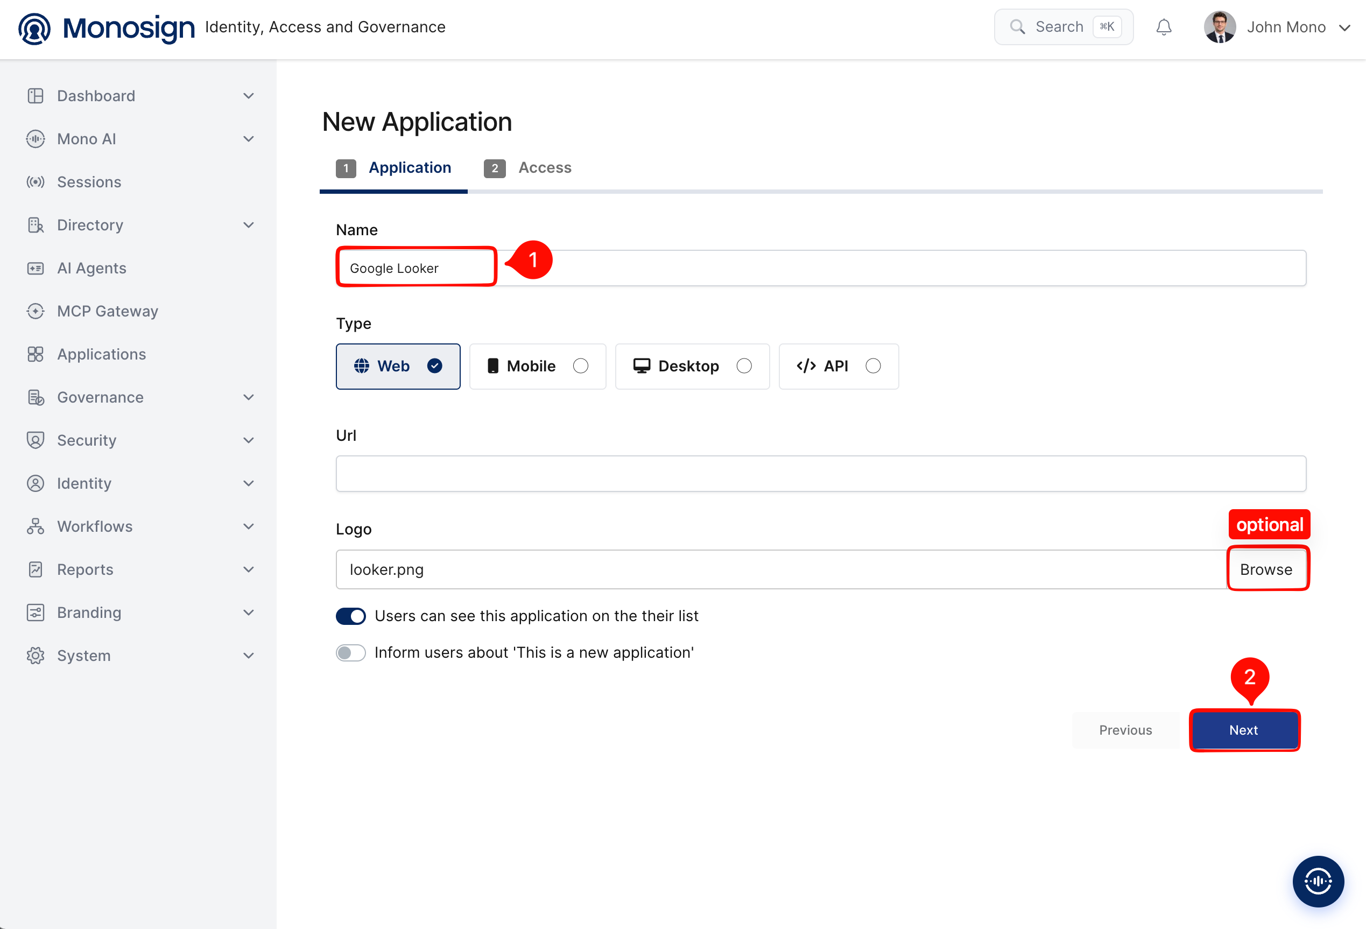1366x929 pixels.
Task: Click the Next button
Action: point(1244,730)
